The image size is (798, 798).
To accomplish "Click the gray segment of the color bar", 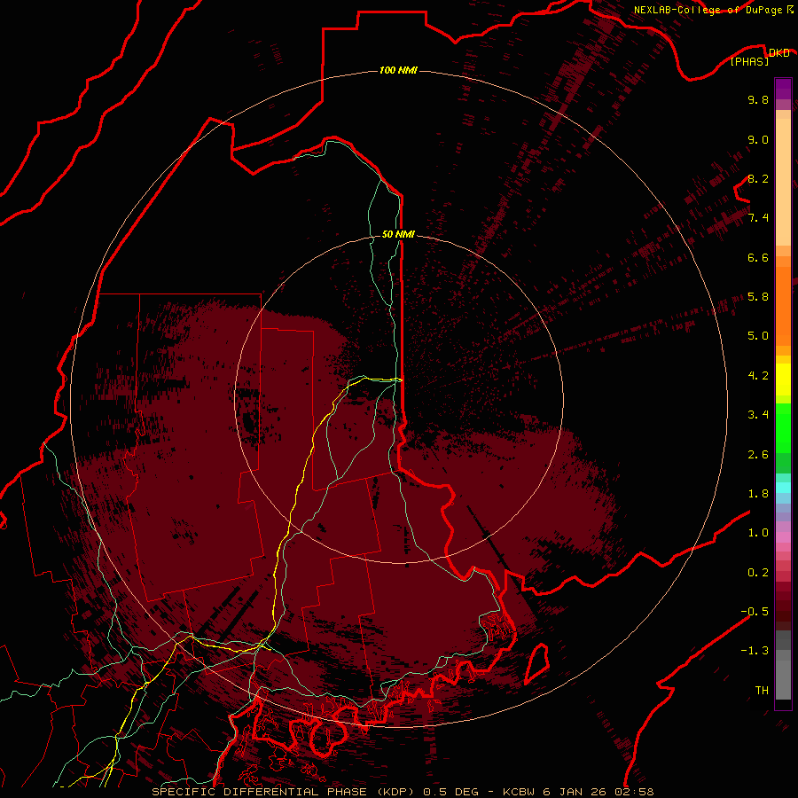I will (783, 665).
